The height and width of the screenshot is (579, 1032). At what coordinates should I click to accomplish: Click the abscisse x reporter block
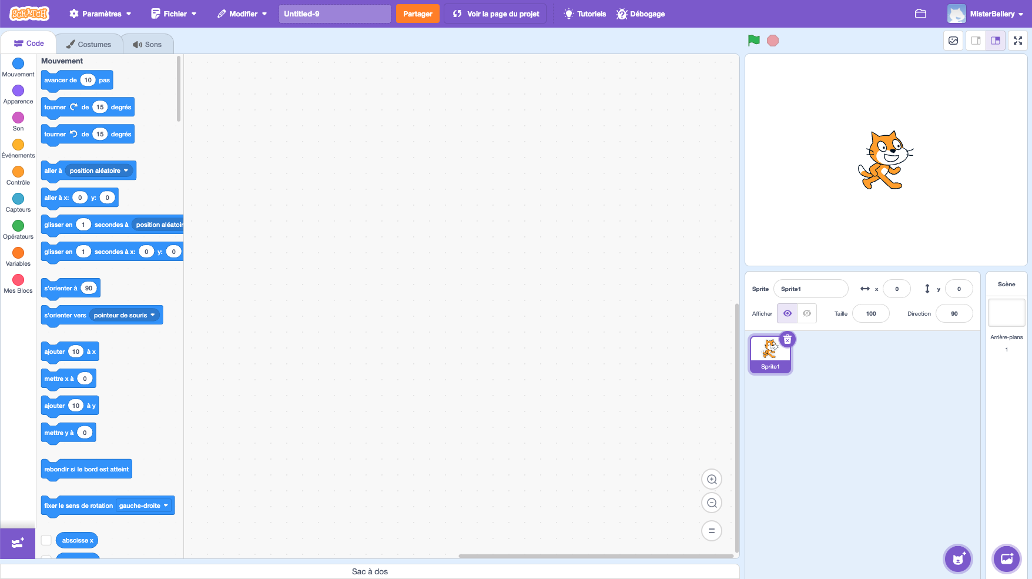coord(78,540)
